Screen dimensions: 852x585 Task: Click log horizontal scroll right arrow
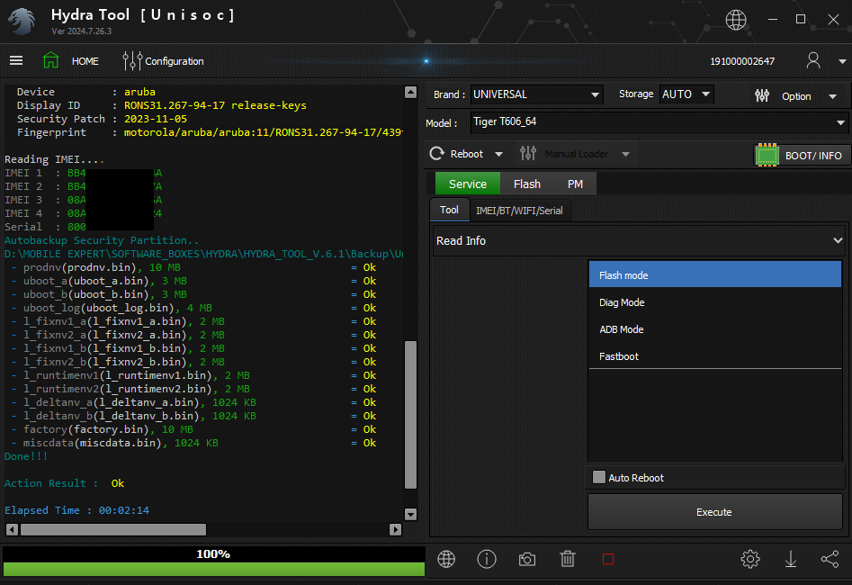[396, 529]
